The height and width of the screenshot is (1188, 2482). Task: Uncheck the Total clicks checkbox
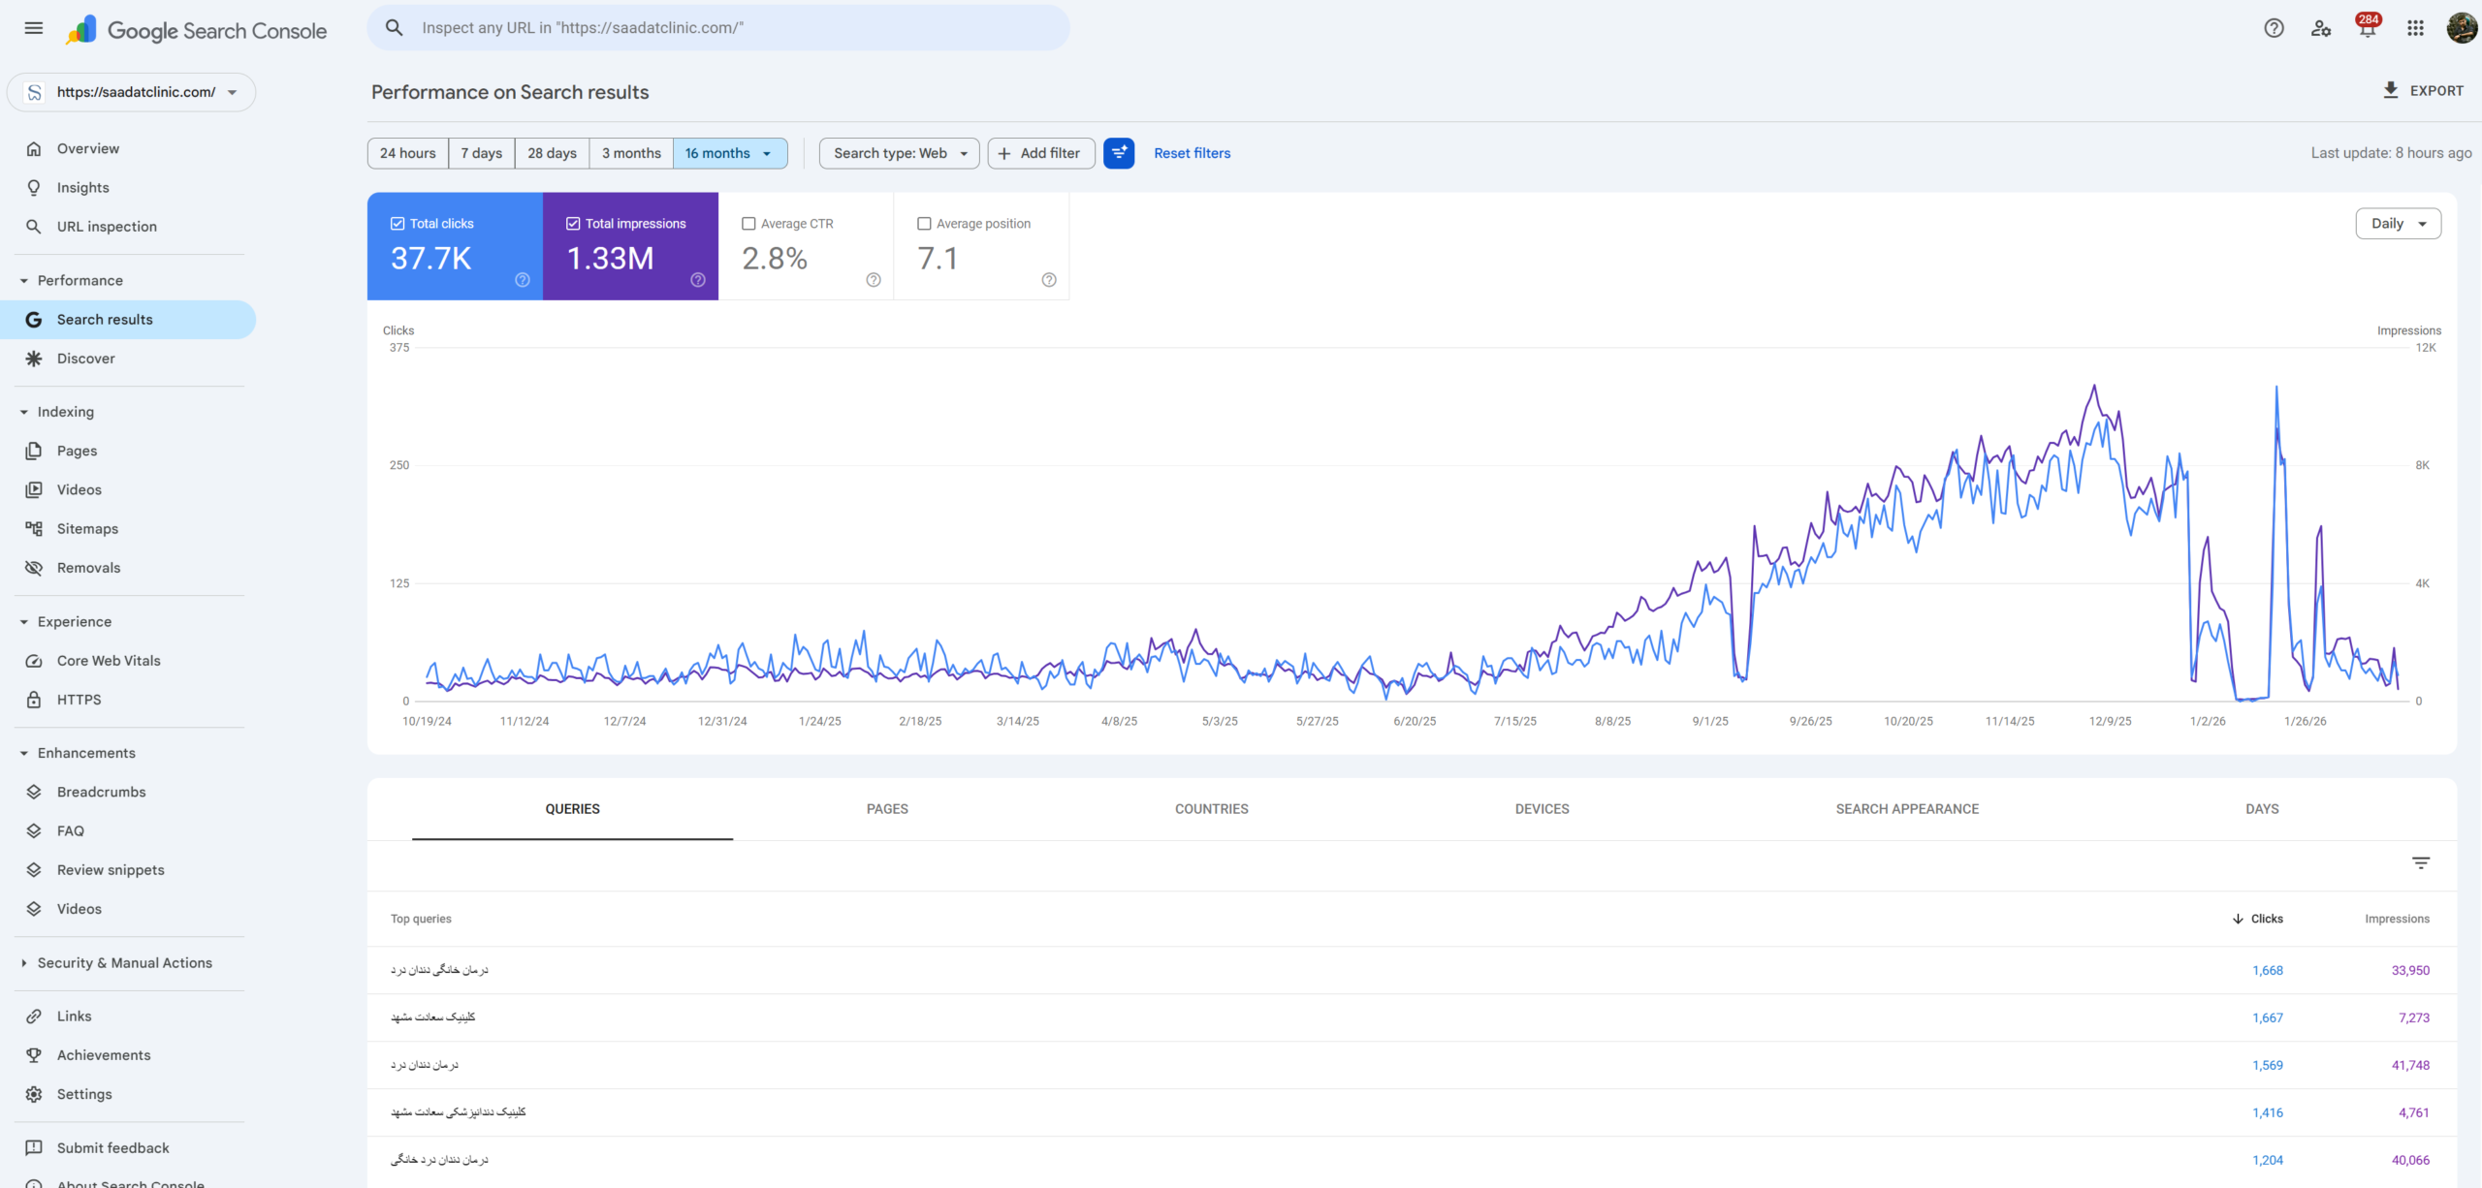click(398, 224)
